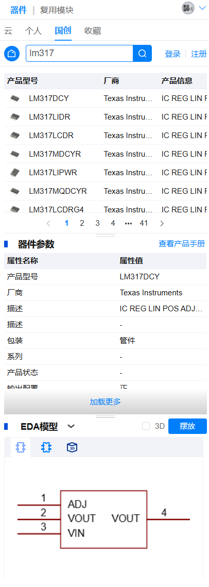
Task: Click the LM317LCDR package icon
Action: click(15, 135)
